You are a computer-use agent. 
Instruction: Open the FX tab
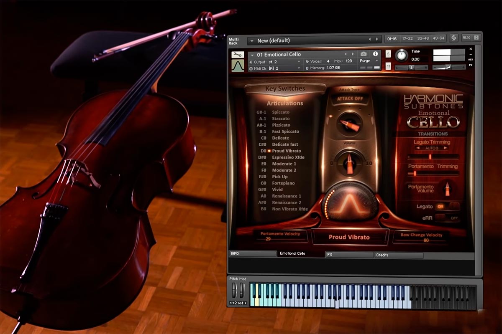349,254
